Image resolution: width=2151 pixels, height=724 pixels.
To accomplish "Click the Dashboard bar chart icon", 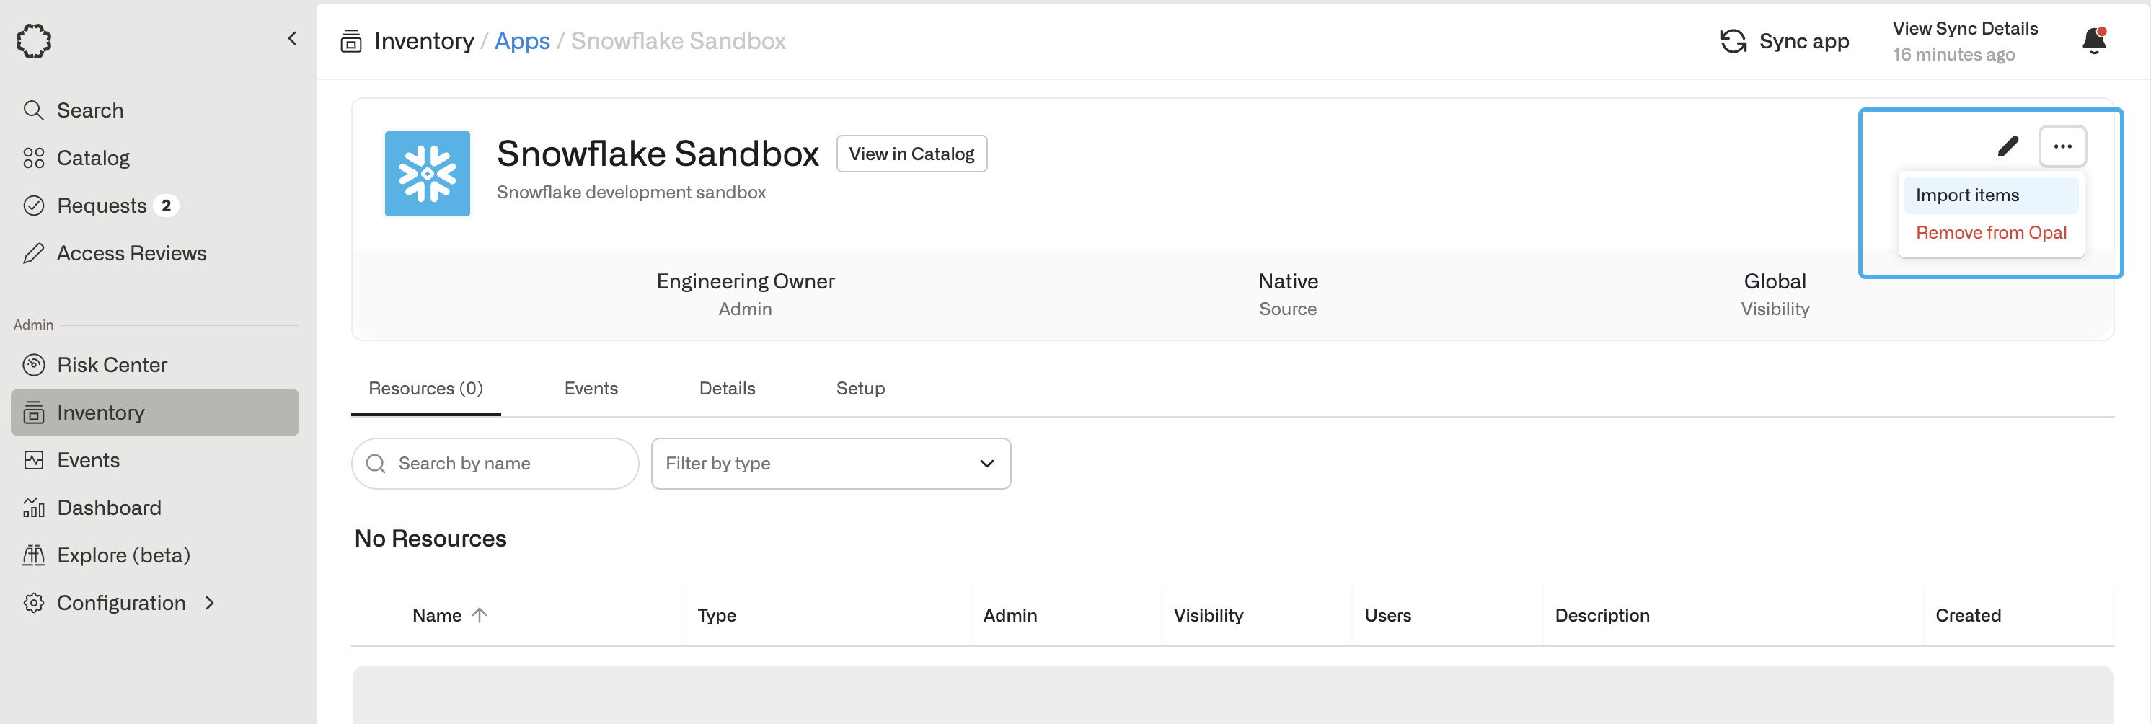I will (33, 508).
